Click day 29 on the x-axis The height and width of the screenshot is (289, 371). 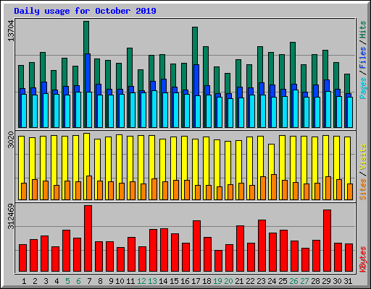click(326, 281)
